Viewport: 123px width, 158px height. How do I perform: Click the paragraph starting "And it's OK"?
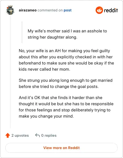point(66,107)
